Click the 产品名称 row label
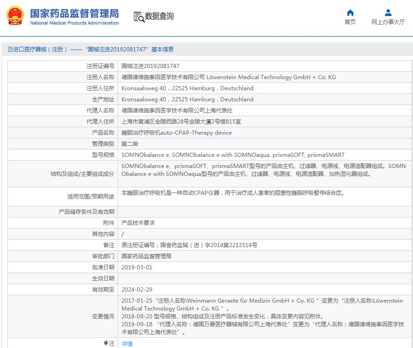Screen dimensions: 413x348 click(x=103, y=133)
